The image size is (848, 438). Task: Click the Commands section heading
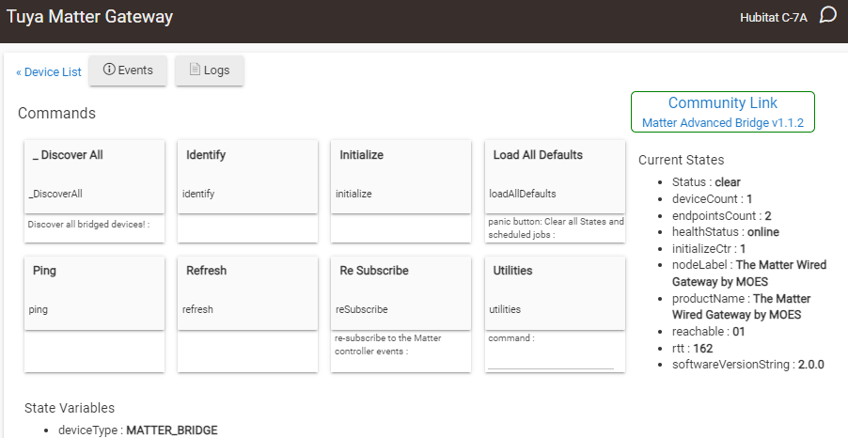(56, 114)
